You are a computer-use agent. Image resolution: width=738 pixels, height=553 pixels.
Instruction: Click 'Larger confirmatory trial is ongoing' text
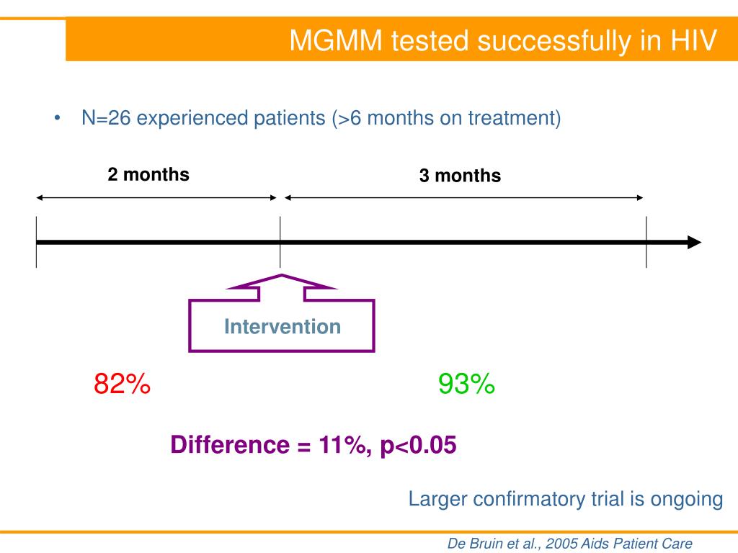pyautogui.click(x=565, y=499)
